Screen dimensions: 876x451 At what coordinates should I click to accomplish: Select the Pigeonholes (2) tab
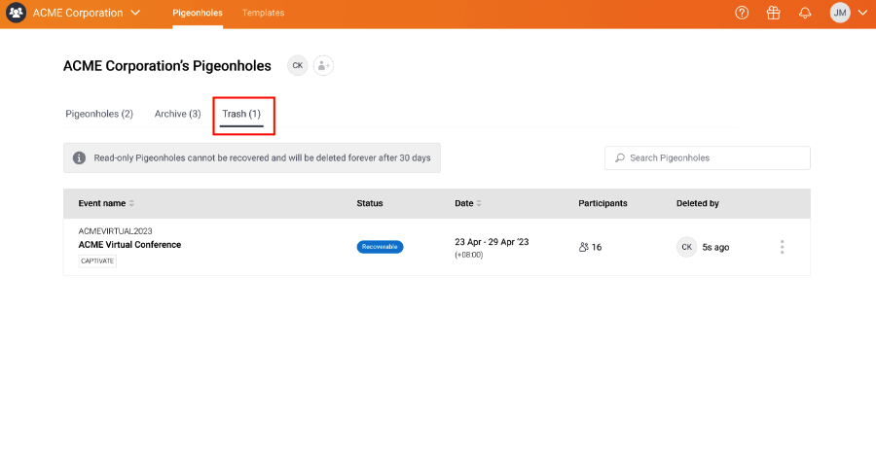99,114
